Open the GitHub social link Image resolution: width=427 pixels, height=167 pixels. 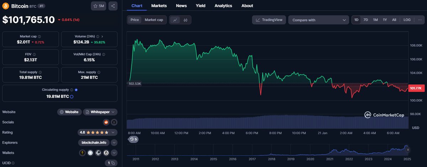(x=114, y=122)
